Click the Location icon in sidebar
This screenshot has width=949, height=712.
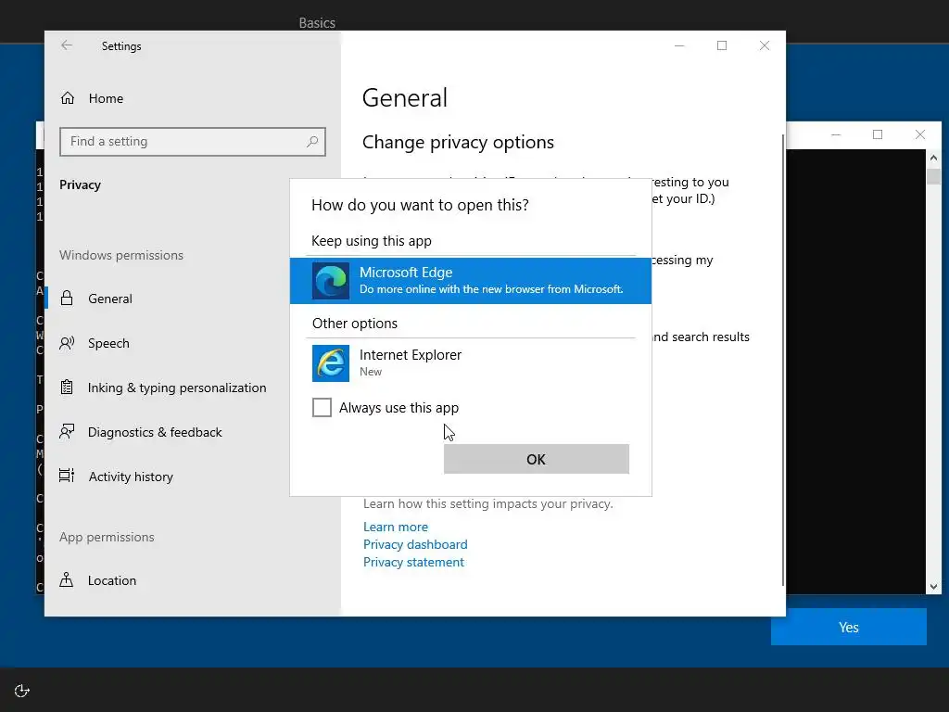pyautogui.click(x=67, y=580)
